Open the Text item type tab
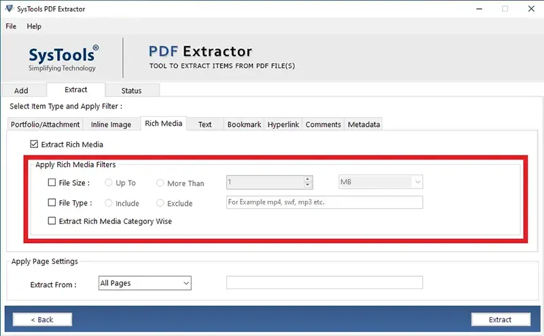Image resolution: width=544 pixels, height=336 pixels. pyautogui.click(x=205, y=124)
